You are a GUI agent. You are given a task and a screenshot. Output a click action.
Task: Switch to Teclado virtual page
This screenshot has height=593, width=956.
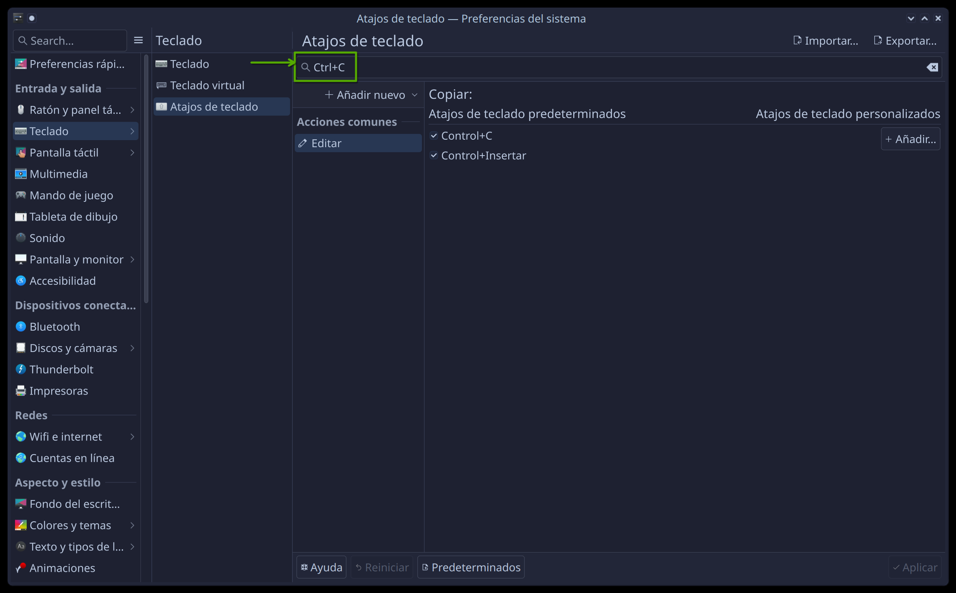(207, 85)
